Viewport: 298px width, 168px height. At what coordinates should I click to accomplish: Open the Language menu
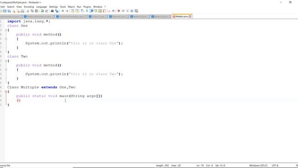(x=41, y=7)
